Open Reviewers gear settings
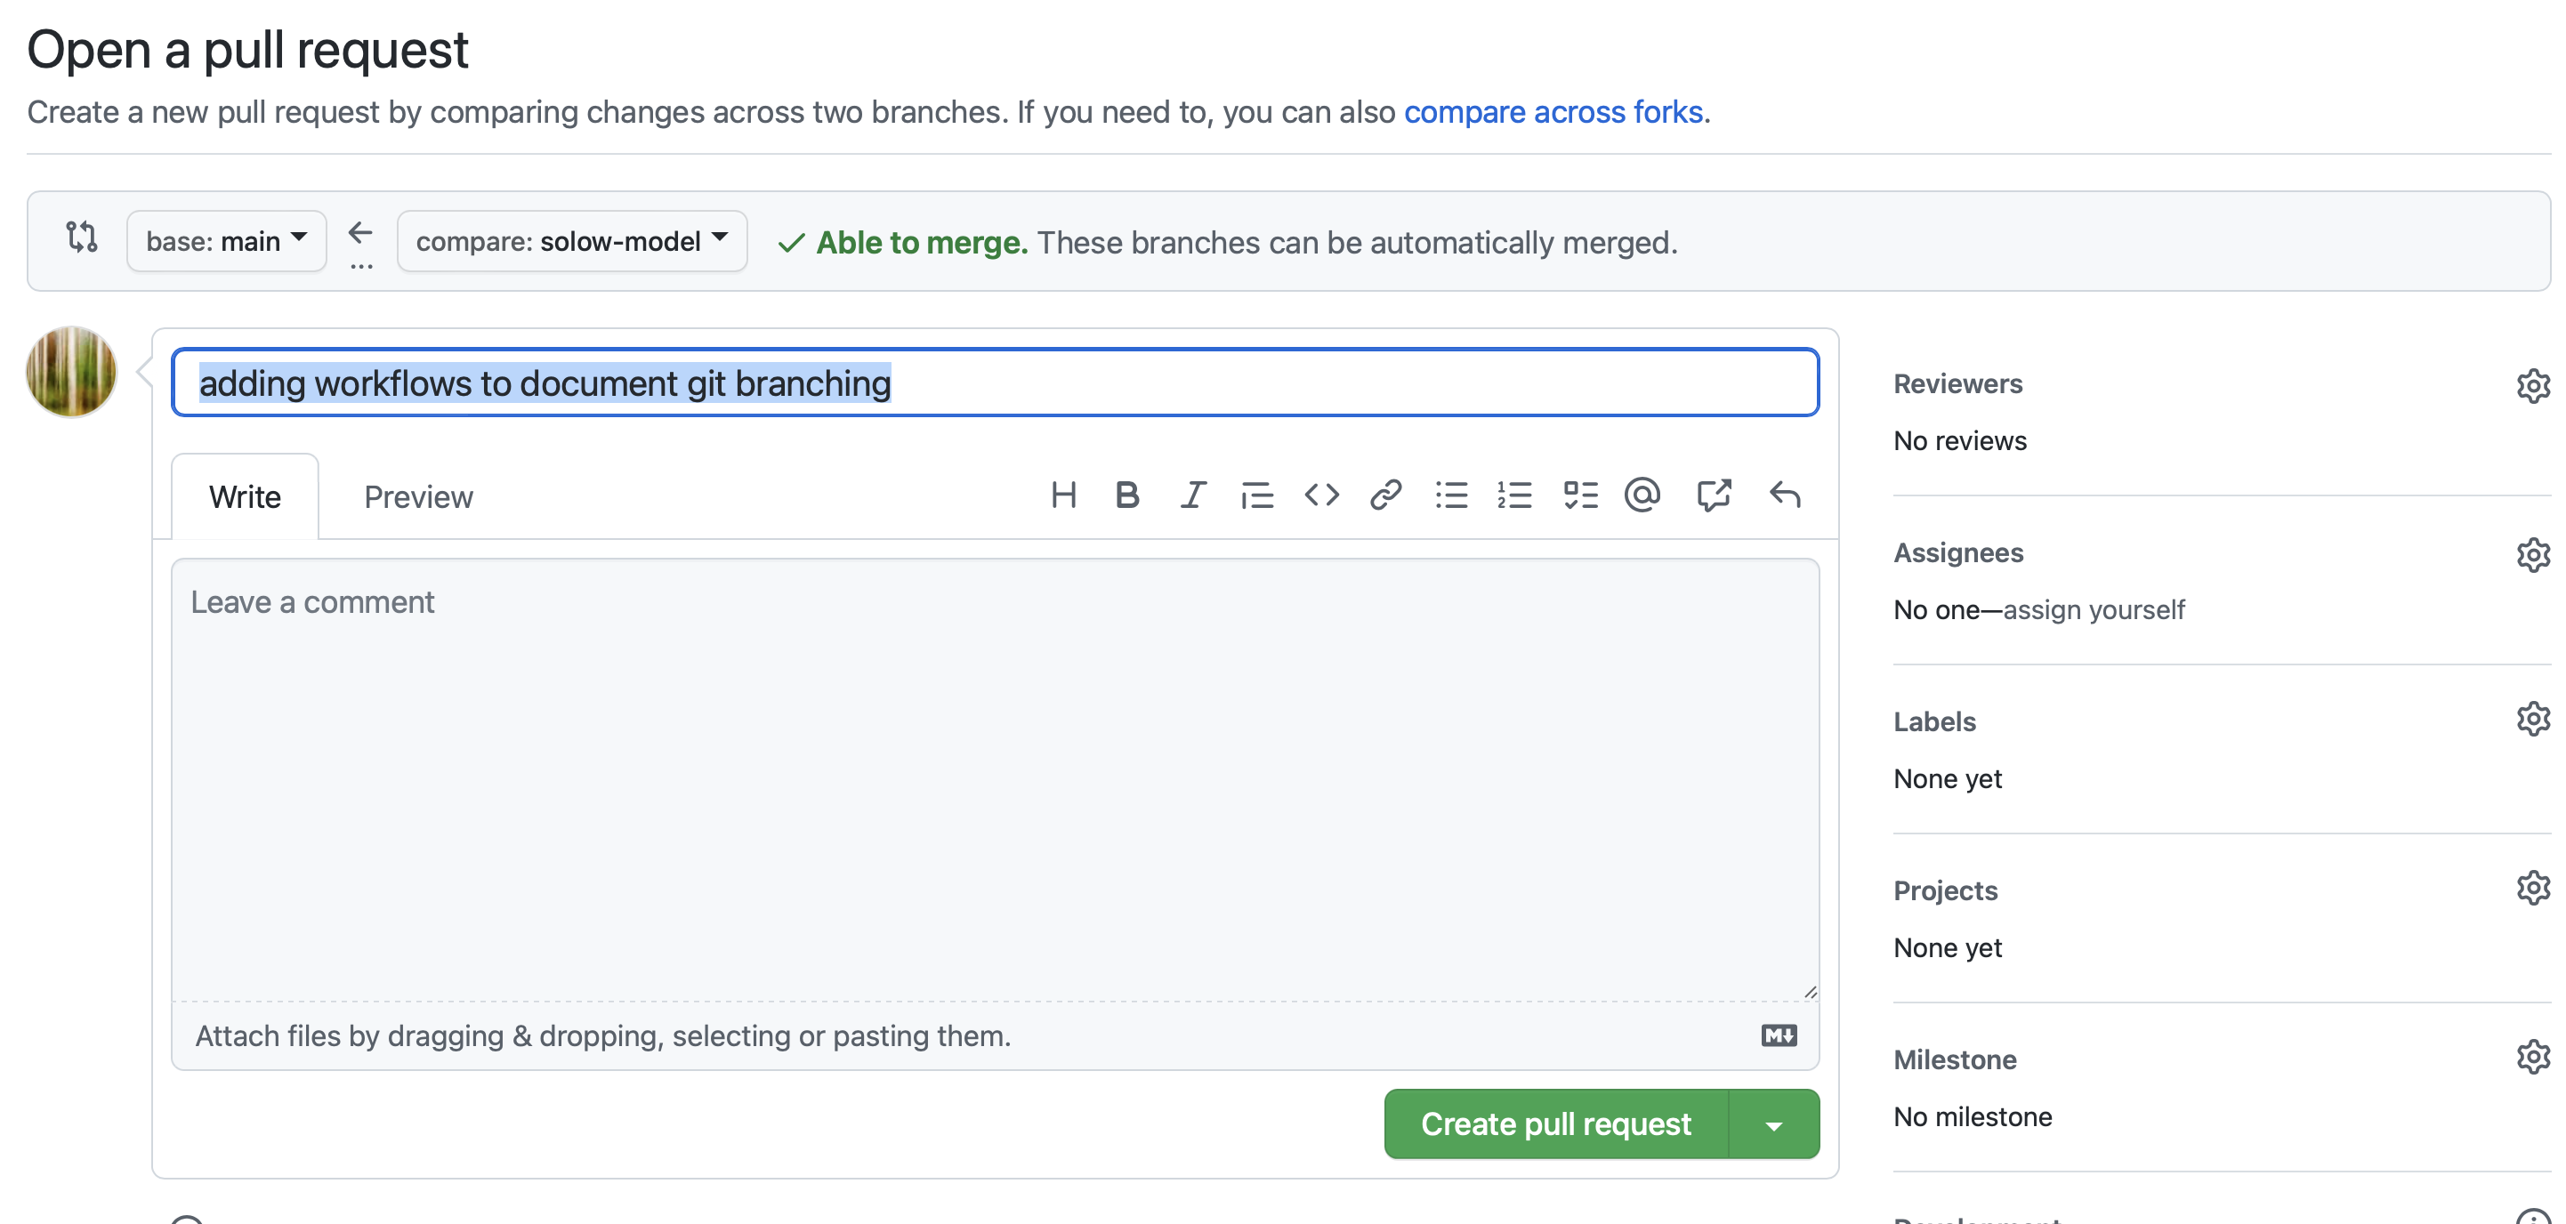2566x1224 pixels. [x=2532, y=385]
